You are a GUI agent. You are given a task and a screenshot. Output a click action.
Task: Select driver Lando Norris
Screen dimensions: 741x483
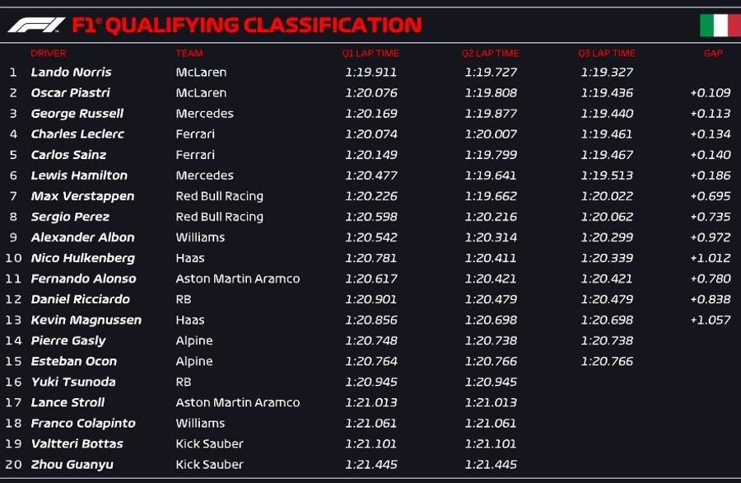coord(72,72)
